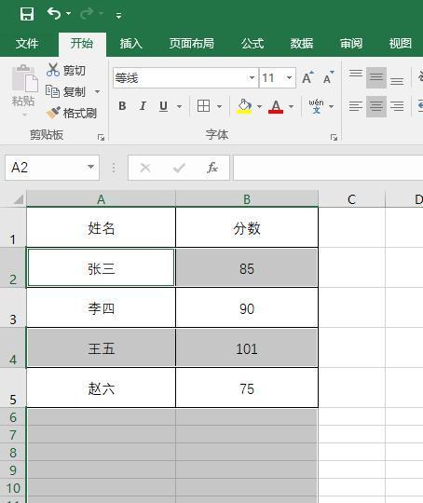Expand the Name Box dropdown arrow
Viewport: 423px width, 503px height.
90,167
